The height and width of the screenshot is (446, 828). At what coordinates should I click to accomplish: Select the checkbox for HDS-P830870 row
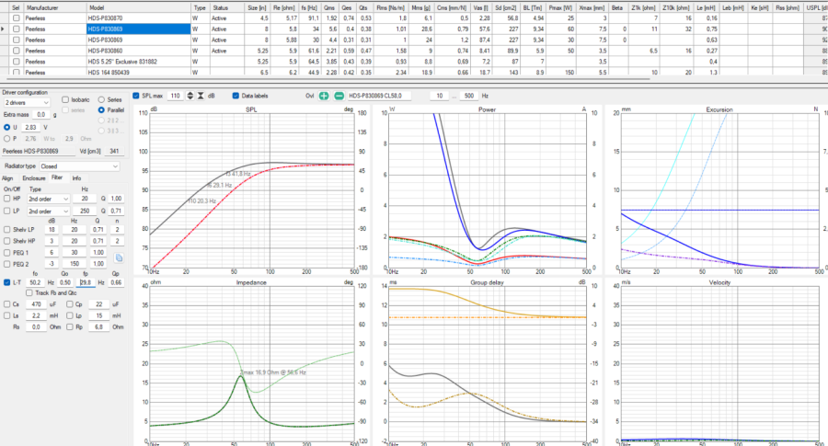click(x=17, y=18)
